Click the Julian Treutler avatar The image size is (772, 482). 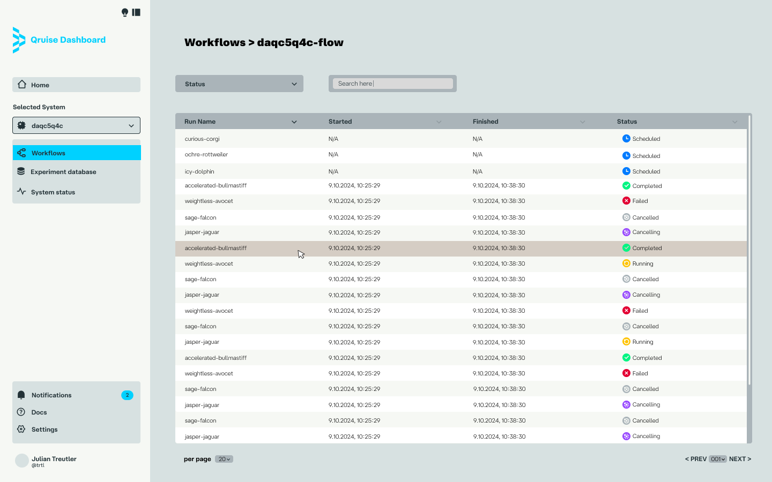(x=22, y=461)
